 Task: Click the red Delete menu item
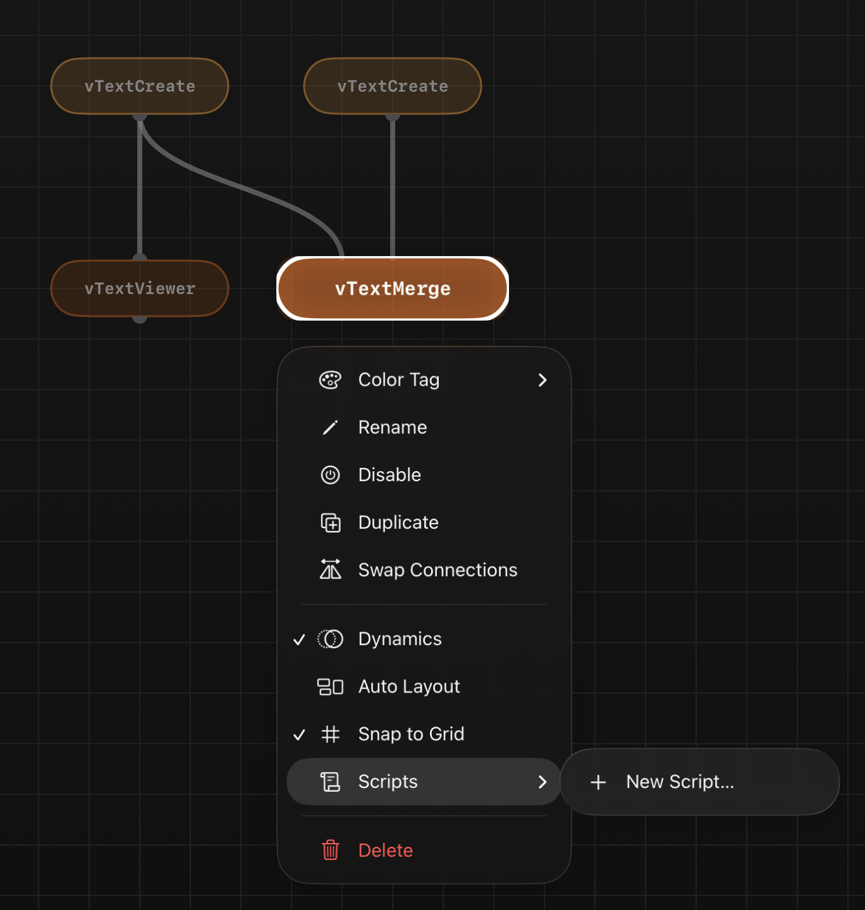coord(424,851)
